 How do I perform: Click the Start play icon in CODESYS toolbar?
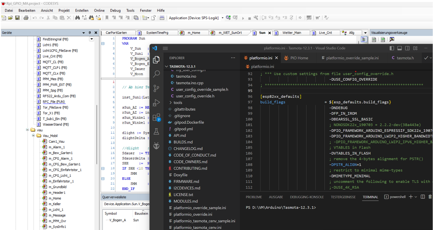point(243,18)
